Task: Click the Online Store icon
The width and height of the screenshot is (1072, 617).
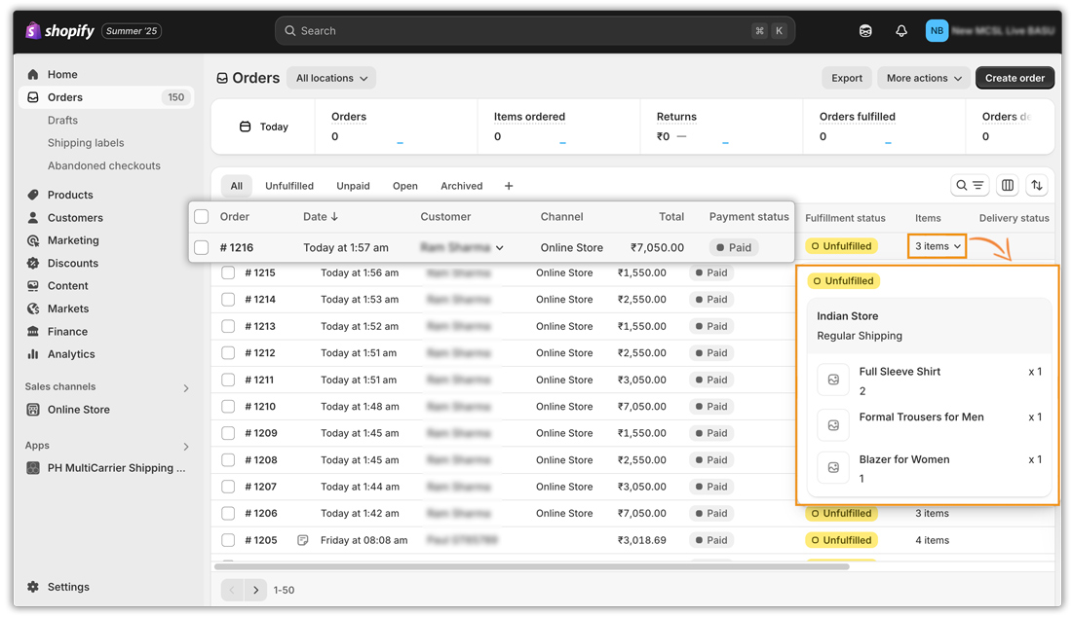Action: [33, 410]
